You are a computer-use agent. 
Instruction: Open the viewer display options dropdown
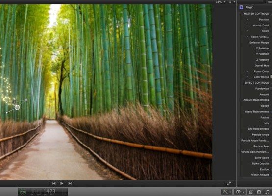pos(232,2)
